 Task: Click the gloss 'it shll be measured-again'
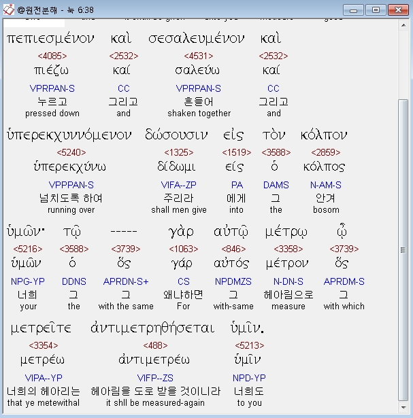[x=155, y=403]
